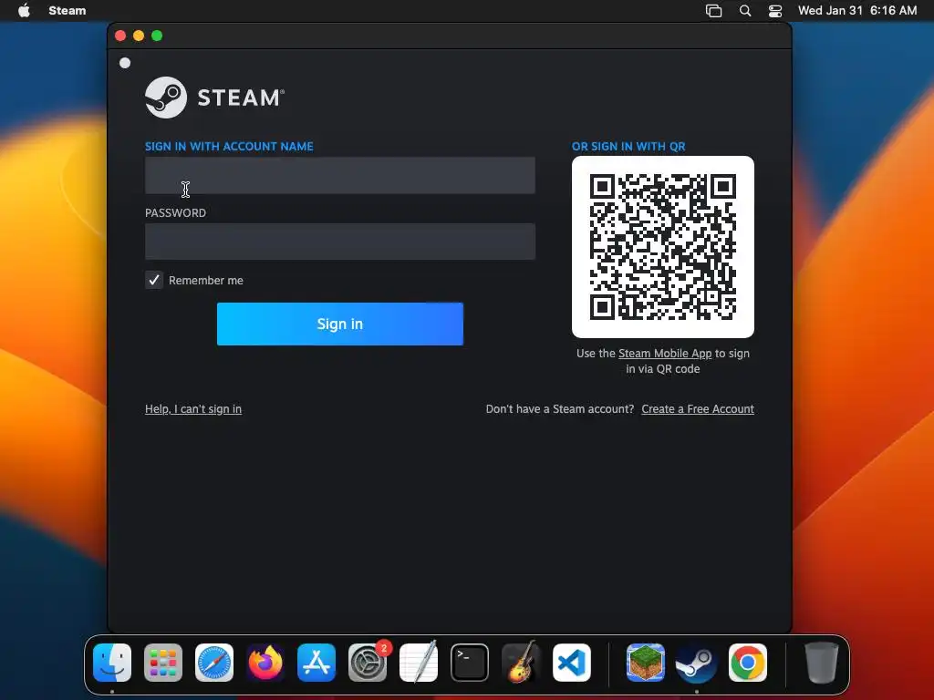The height and width of the screenshot is (700, 934).
Task: Open Launchpad from the dock
Action: click(163, 663)
